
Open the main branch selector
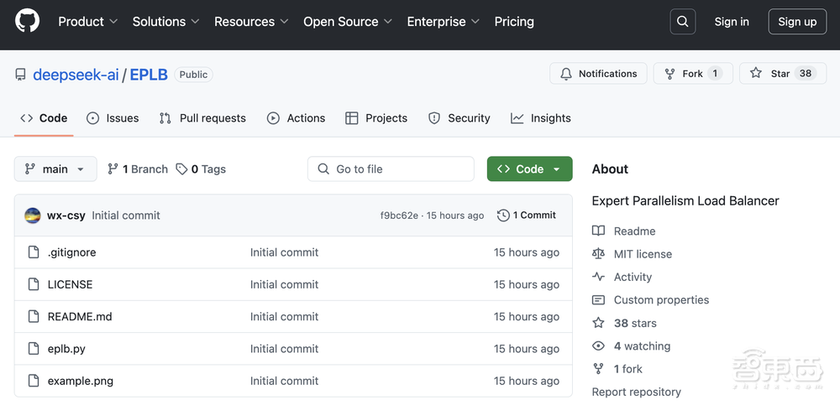tap(55, 169)
